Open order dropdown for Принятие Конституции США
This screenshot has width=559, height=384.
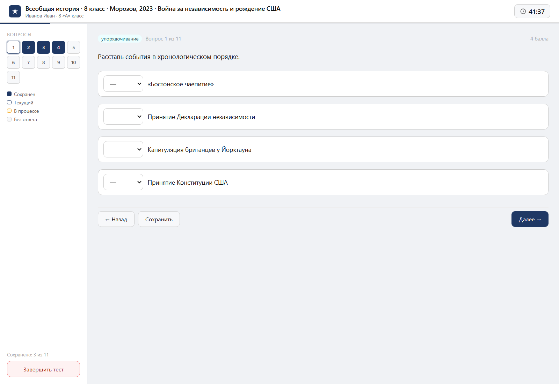[x=123, y=182]
